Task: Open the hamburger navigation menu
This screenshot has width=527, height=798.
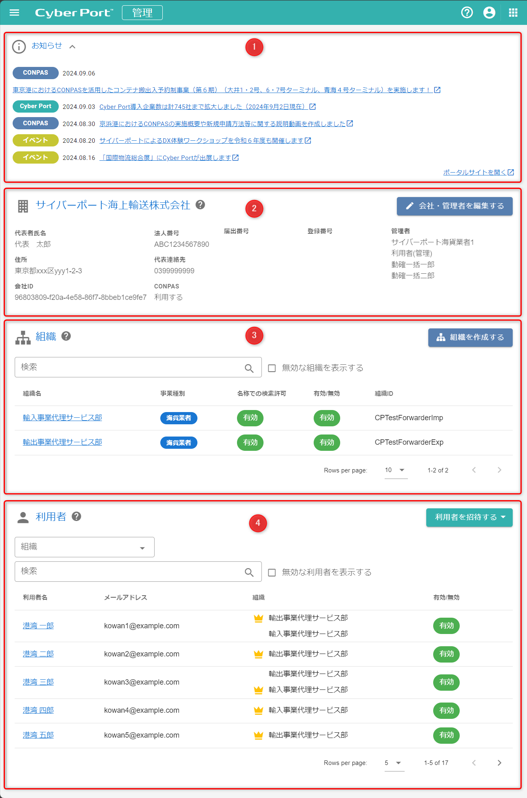Action: [x=14, y=13]
